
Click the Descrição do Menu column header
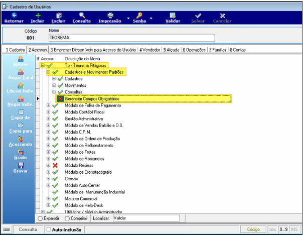point(82,59)
